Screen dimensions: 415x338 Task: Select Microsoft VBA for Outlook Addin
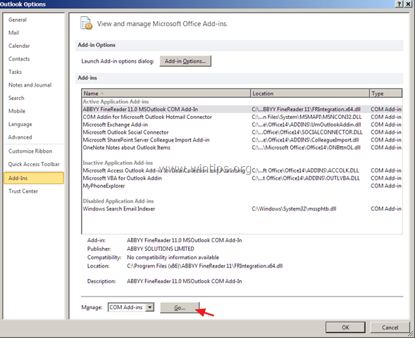click(x=242, y=178)
